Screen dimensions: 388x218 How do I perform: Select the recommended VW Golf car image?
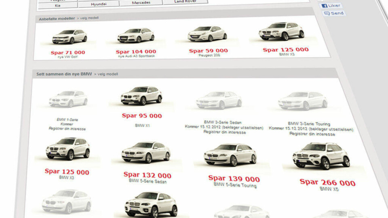pyautogui.click(x=69, y=37)
